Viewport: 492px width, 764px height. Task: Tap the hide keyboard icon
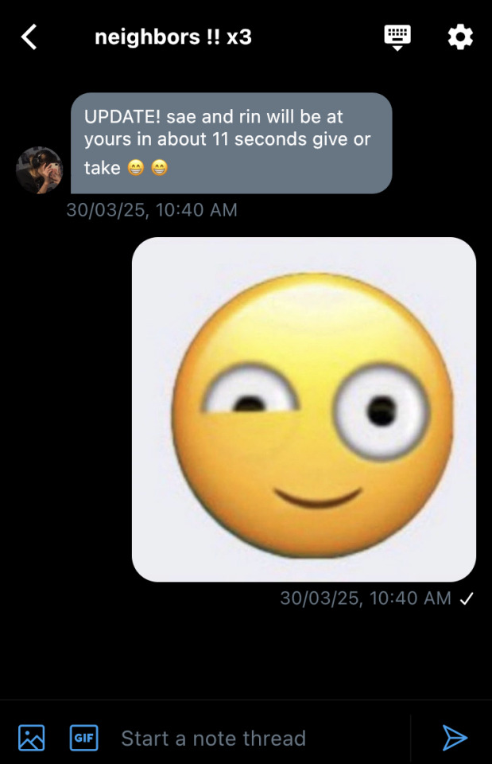(397, 37)
